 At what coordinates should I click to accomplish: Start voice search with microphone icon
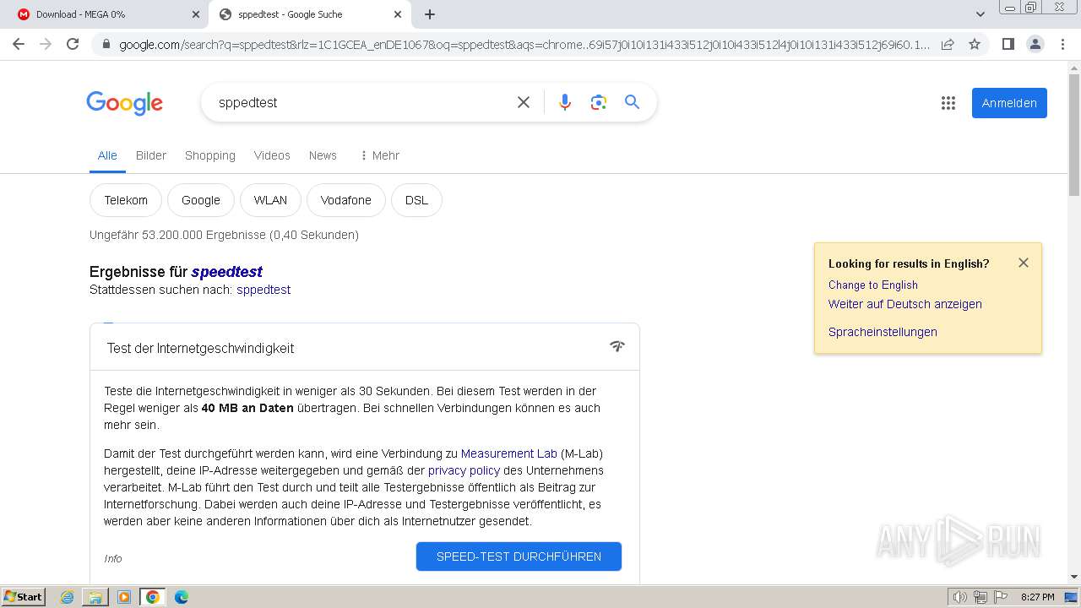coord(565,102)
